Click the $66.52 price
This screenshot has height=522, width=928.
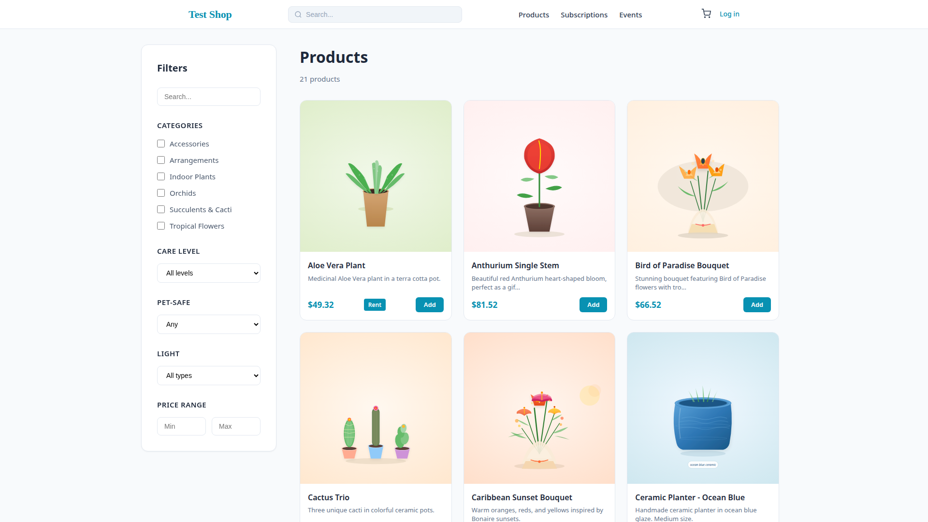(648, 305)
